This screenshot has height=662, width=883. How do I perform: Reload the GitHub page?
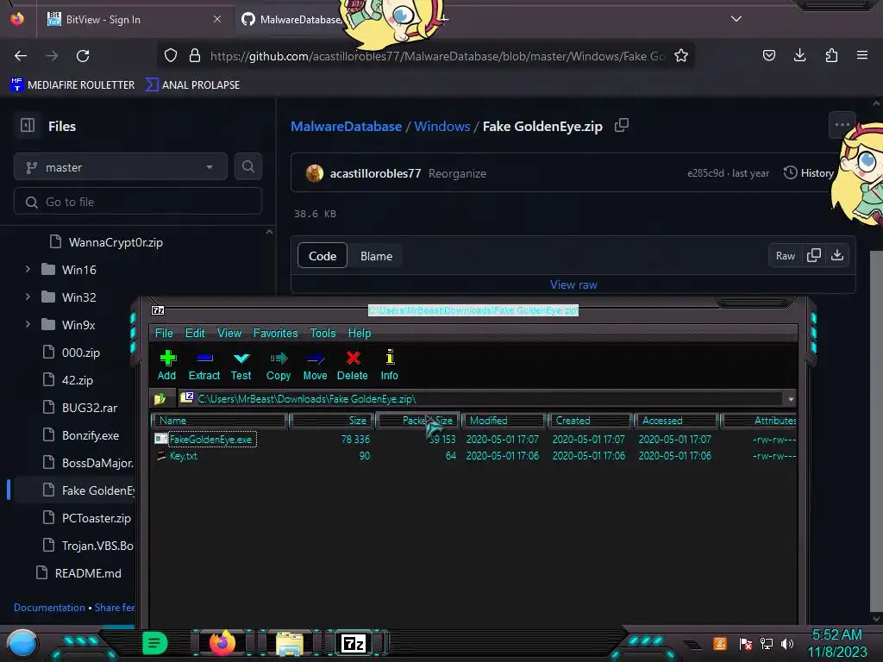(x=83, y=56)
